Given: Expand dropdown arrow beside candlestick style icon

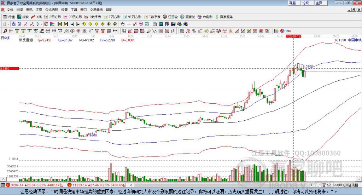Looking at the screenshot, I should click(41, 24).
